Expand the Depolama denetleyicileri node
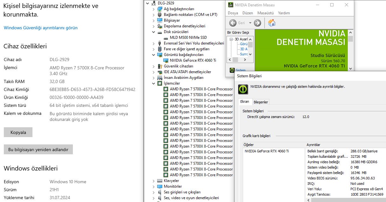Screen dimensions: 386x202 coord(153,26)
